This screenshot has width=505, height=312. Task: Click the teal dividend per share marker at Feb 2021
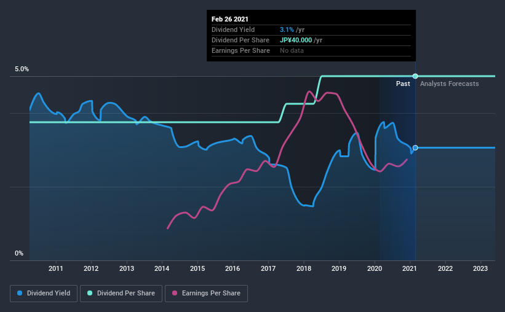[x=415, y=76]
